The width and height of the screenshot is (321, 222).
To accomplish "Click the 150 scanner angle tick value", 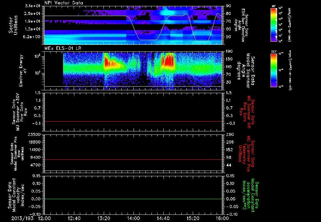I will pyautogui.click(x=229, y=59).
